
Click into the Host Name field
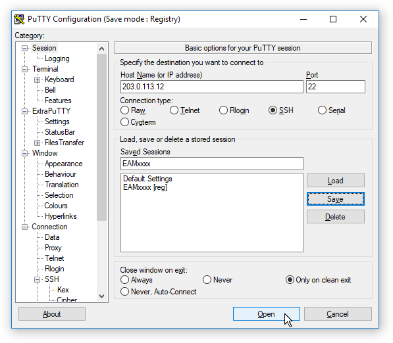point(212,87)
